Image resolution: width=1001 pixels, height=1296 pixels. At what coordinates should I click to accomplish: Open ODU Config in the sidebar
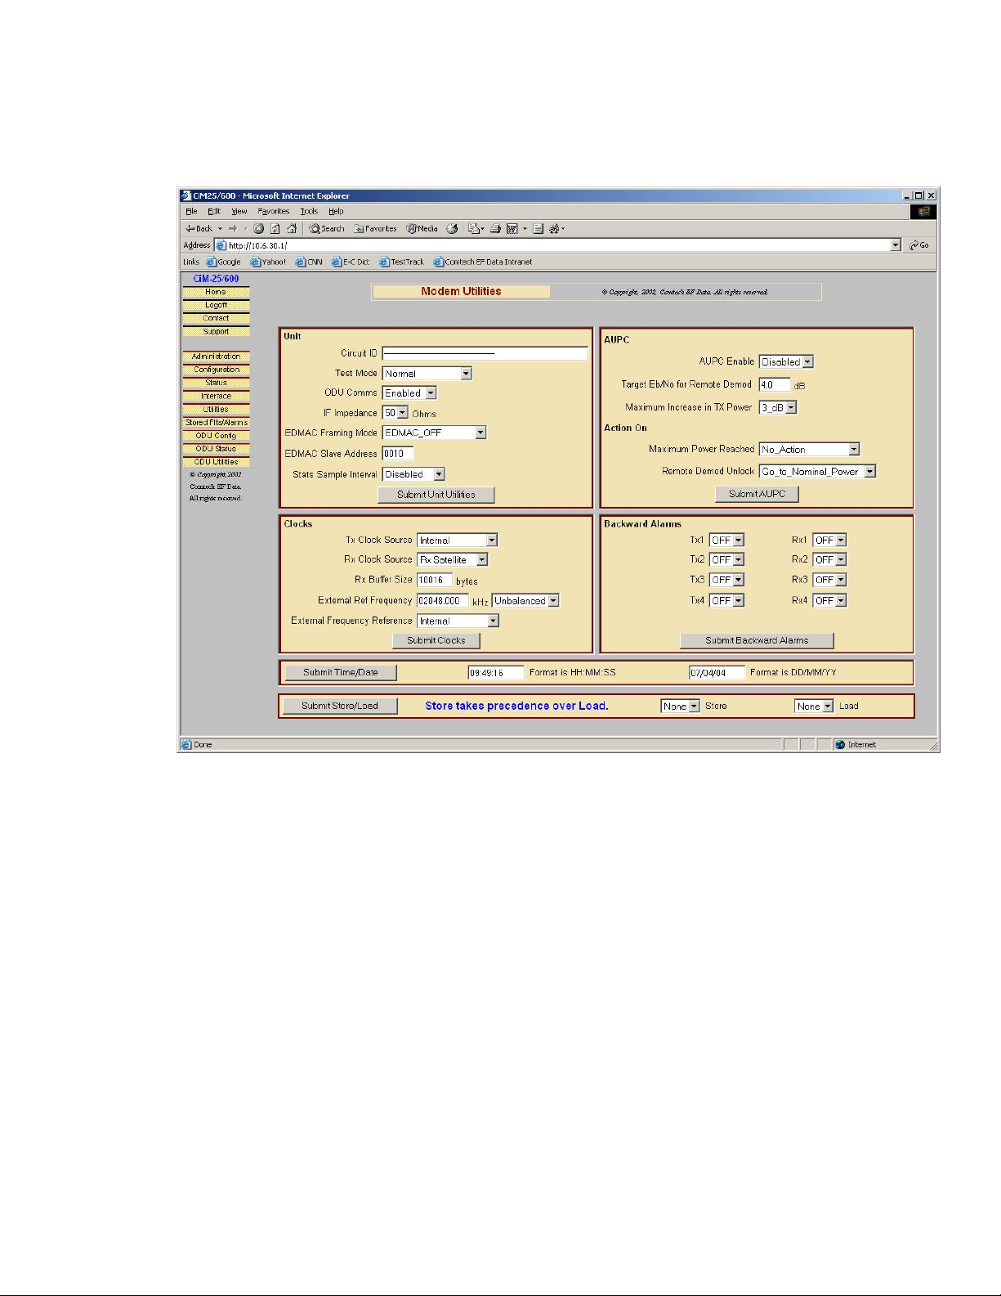216,436
